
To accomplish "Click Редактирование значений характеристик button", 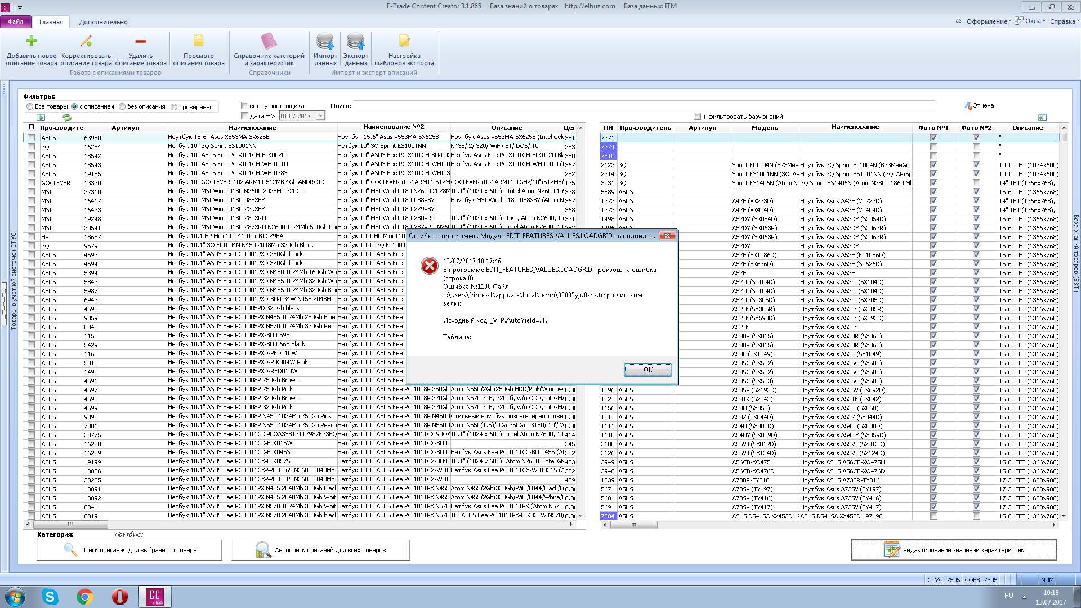I will [x=954, y=550].
